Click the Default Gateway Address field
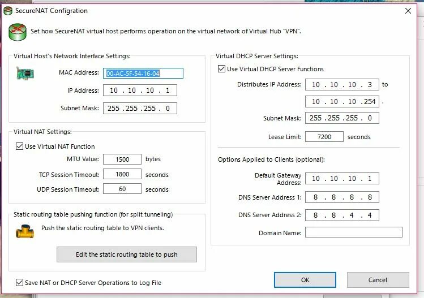The height and width of the screenshot is (298, 424). coord(342,179)
